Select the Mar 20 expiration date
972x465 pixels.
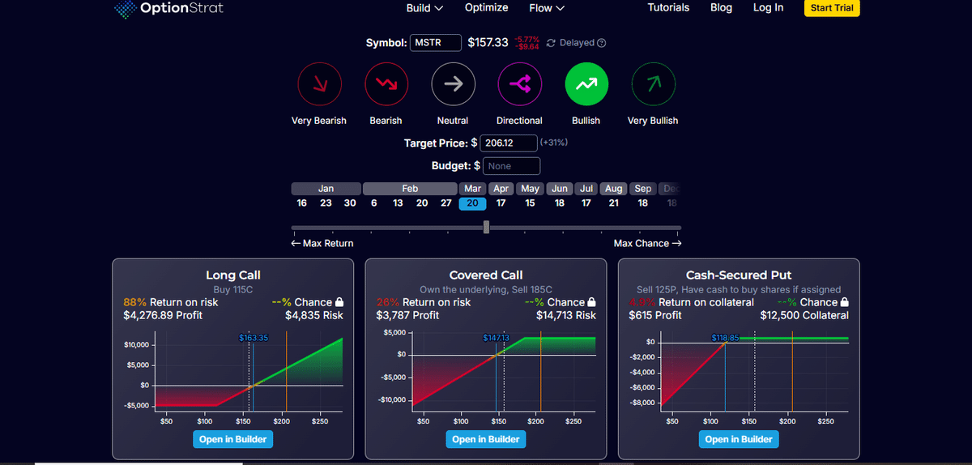tap(472, 203)
